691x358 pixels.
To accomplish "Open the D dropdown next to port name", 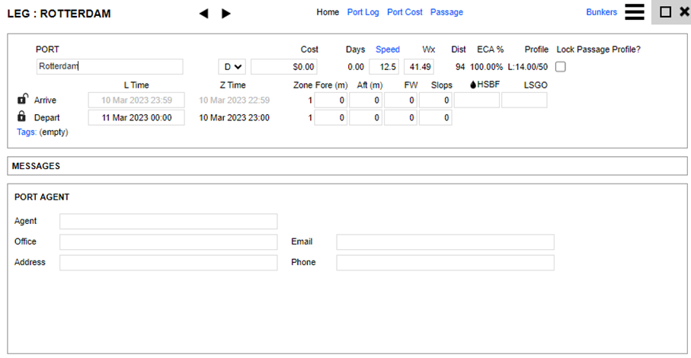I will [232, 67].
